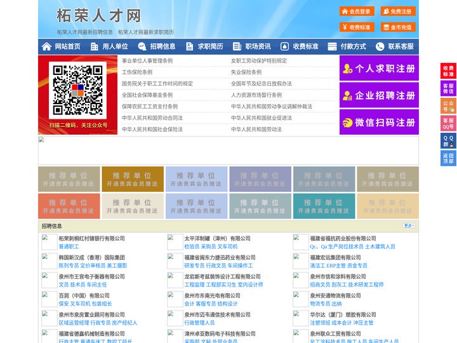Screen dimensions: 457x343
Task: Open the 招聘信息 menu item
Action: pyautogui.click(x=162, y=46)
